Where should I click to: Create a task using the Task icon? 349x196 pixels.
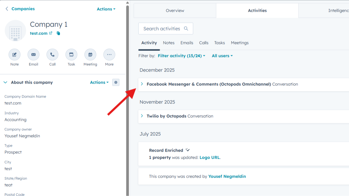[71, 54]
